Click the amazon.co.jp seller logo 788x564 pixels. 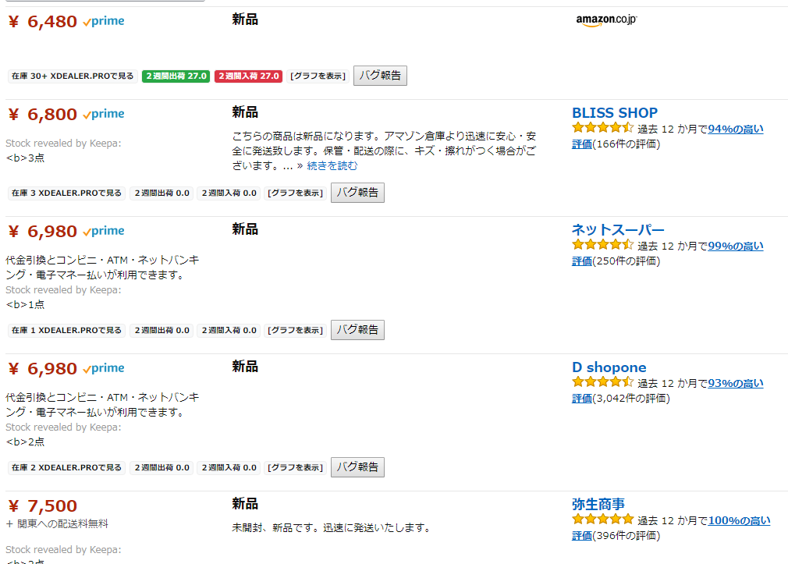606,20
